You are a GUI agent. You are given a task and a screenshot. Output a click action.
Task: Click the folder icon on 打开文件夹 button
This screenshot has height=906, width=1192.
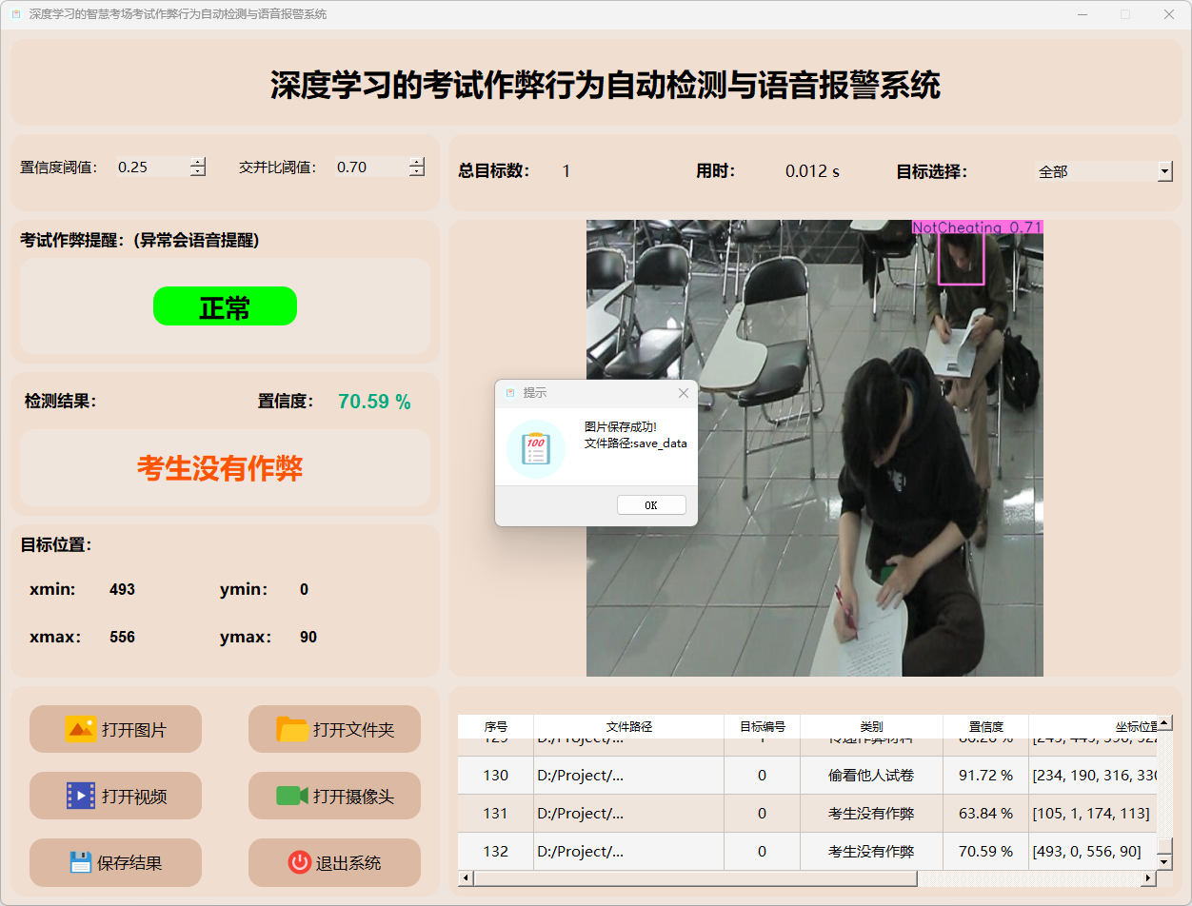click(x=292, y=729)
